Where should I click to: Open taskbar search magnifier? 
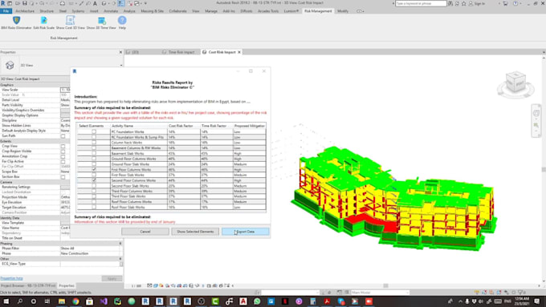point(20,301)
